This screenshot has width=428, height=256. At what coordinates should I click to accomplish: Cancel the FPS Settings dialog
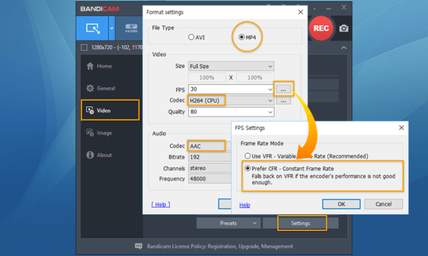coord(383,204)
